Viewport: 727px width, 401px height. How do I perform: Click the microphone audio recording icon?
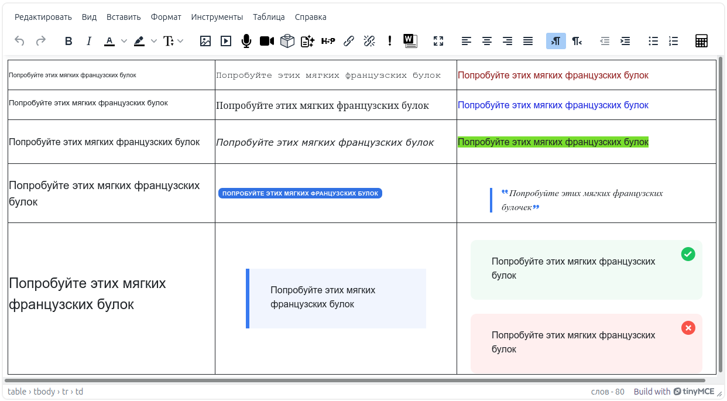point(246,41)
